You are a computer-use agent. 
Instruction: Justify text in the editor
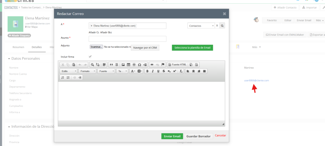(x=204, y=71)
